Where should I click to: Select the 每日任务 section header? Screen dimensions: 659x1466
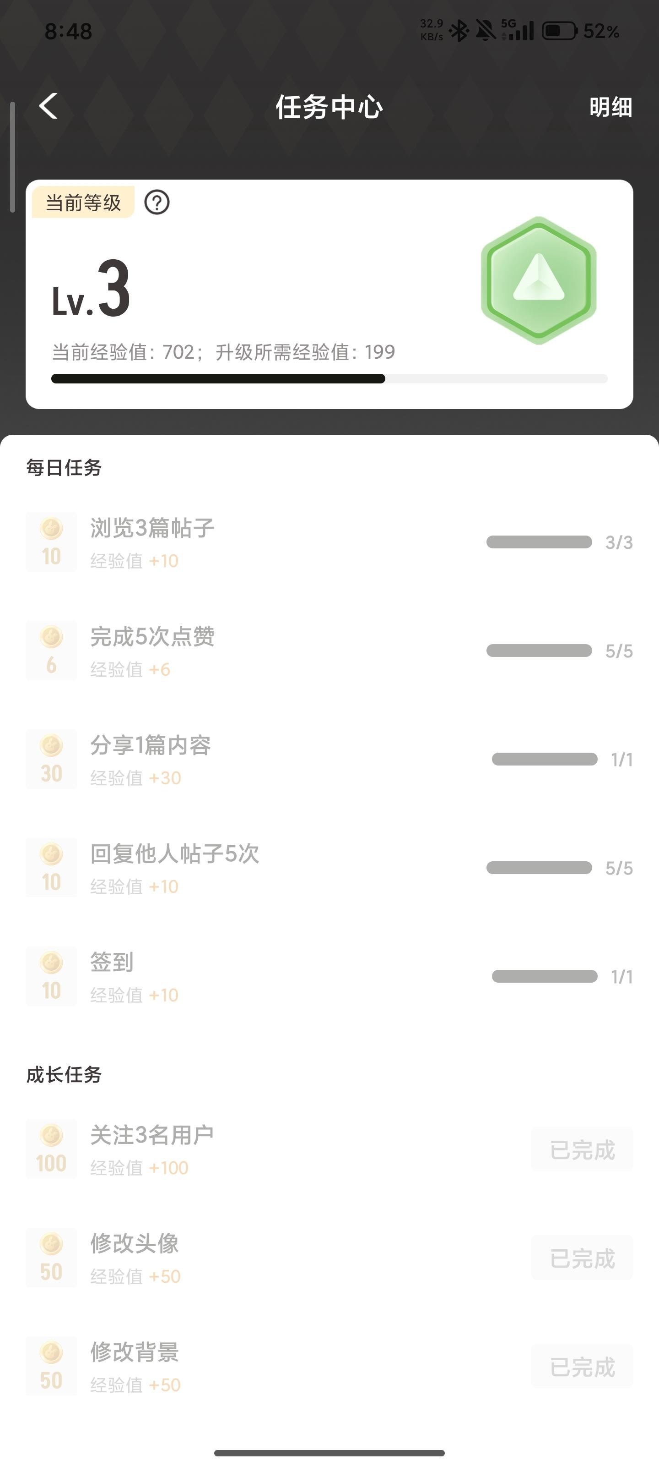64,468
